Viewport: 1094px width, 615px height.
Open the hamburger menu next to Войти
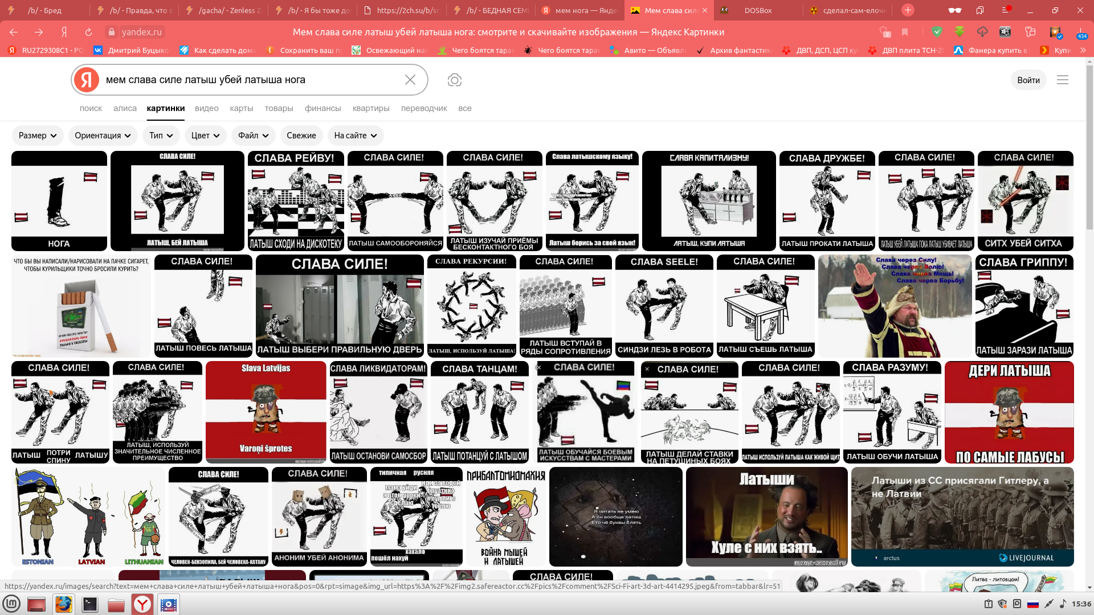pyautogui.click(x=1062, y=80)
